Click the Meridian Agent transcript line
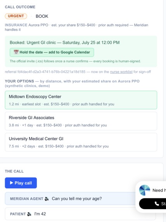 (71, 199)
